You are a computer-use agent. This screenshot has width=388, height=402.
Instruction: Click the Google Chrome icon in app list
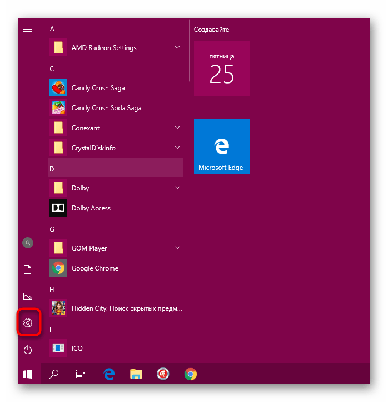pos(58,268)
